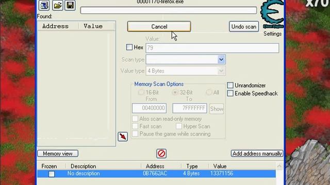Click the value cell 13371156
The image size is (330, 185).
click(222, 174)
